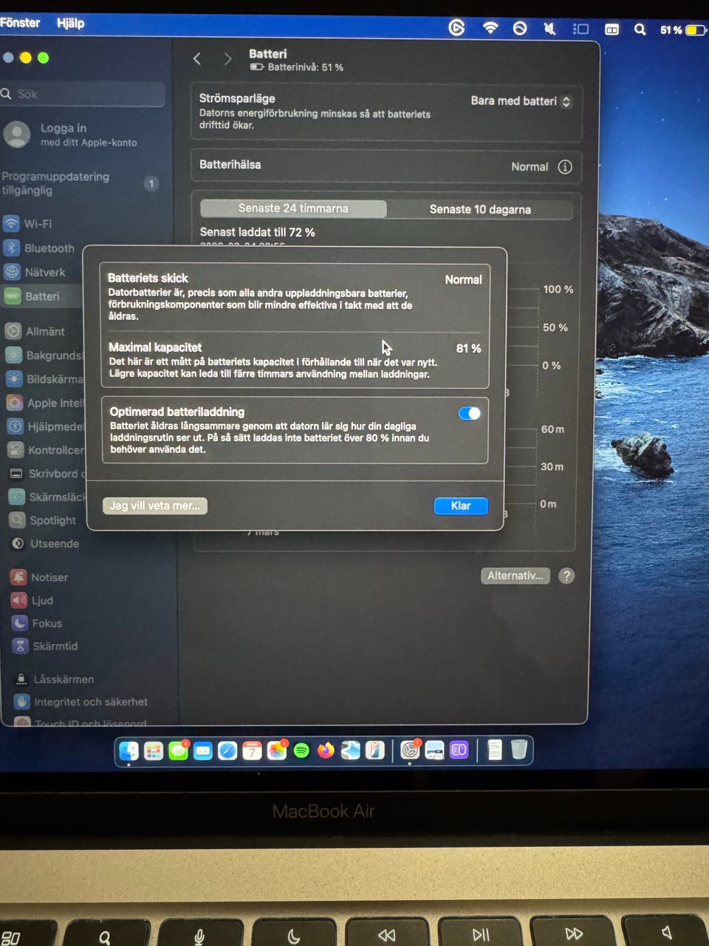Switch to Senaste 24 timmarna tab

293,208
